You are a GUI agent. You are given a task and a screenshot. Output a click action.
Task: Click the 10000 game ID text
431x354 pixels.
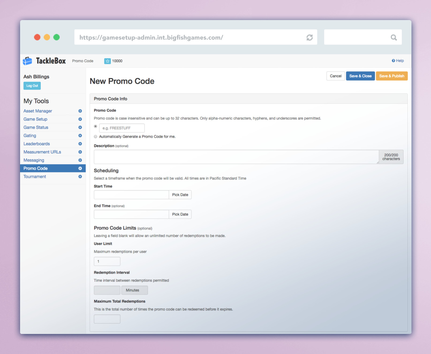coord(117,61)
